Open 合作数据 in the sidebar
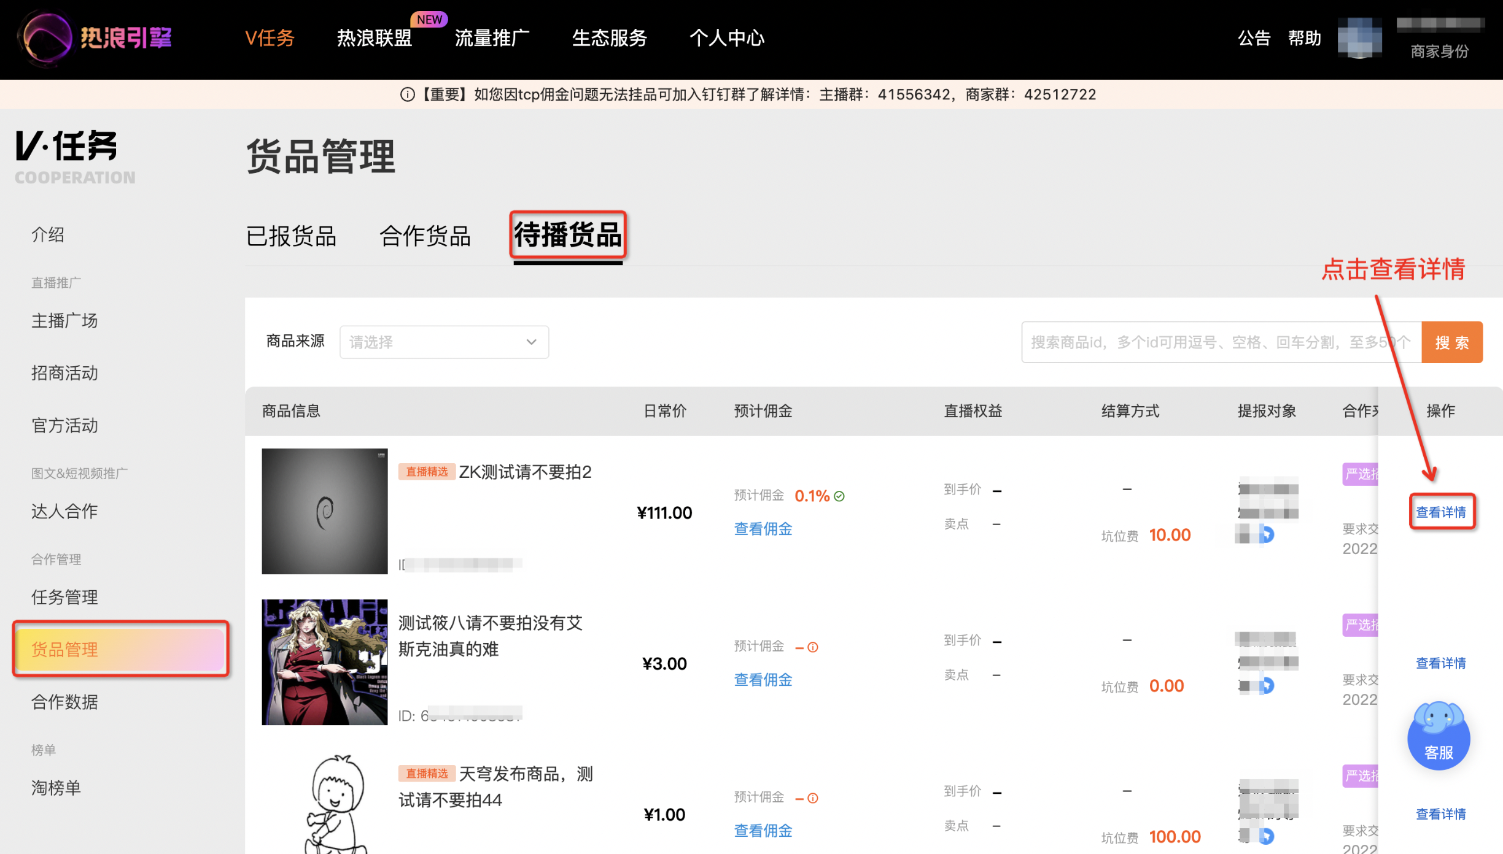This screenshot has width=1503, height=854. point(64,702)
